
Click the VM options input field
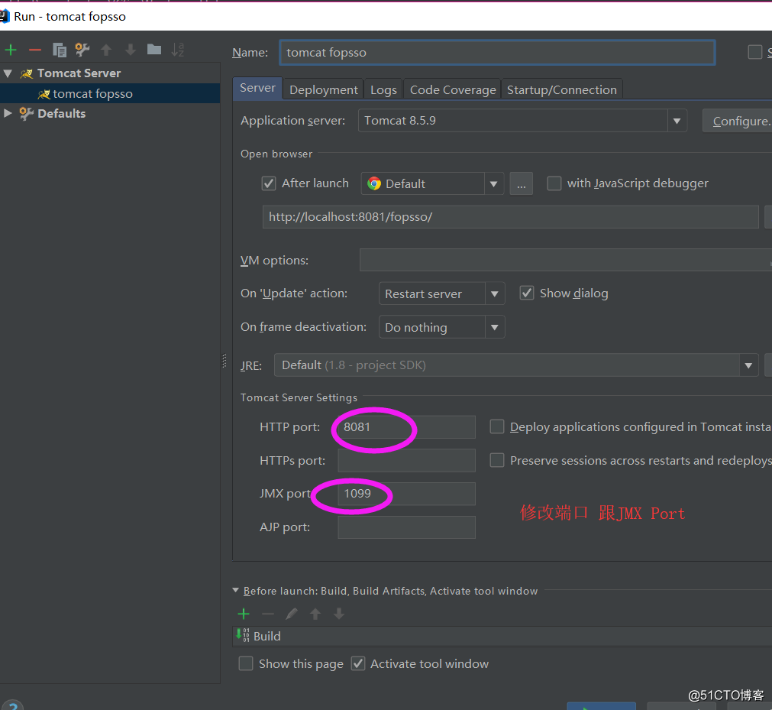(565, 260)
